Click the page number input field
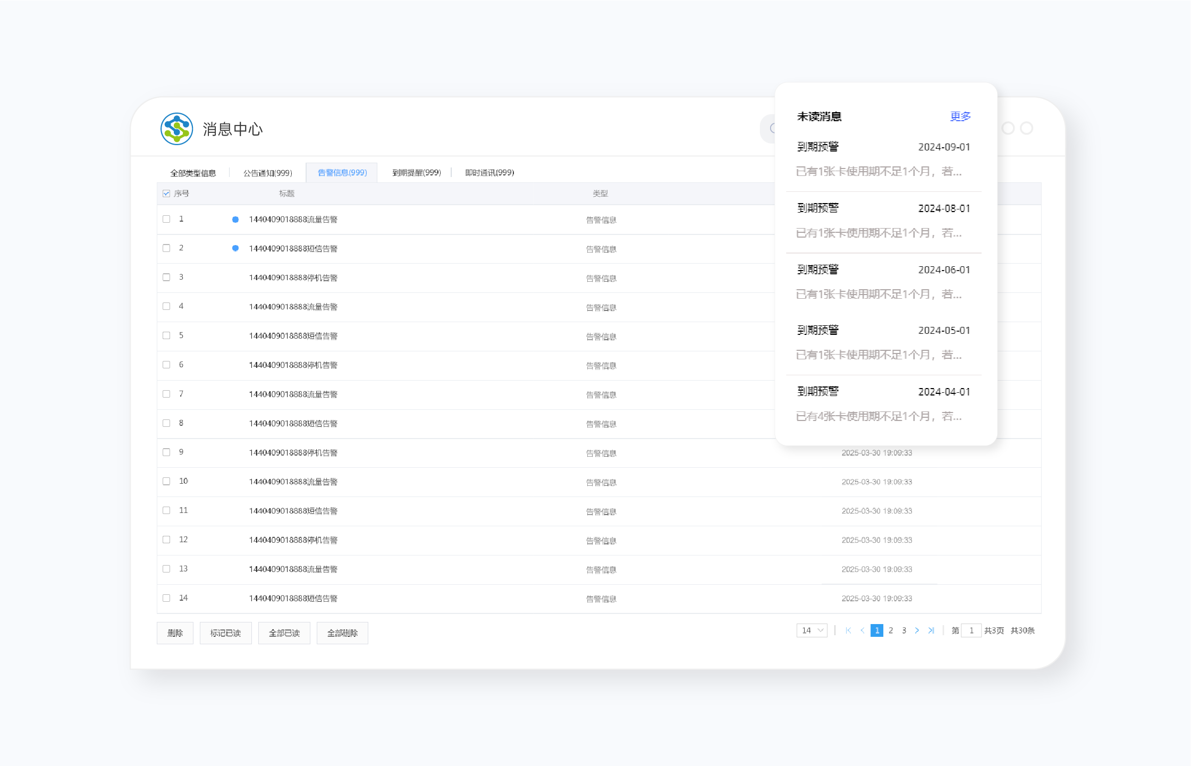 (x=971, y=630)
